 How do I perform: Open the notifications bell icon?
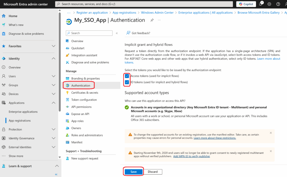tap(261, 4)
